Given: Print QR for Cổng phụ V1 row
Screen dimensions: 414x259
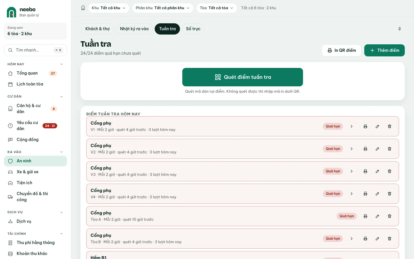Looking at the screenshot, I should 365,126.
